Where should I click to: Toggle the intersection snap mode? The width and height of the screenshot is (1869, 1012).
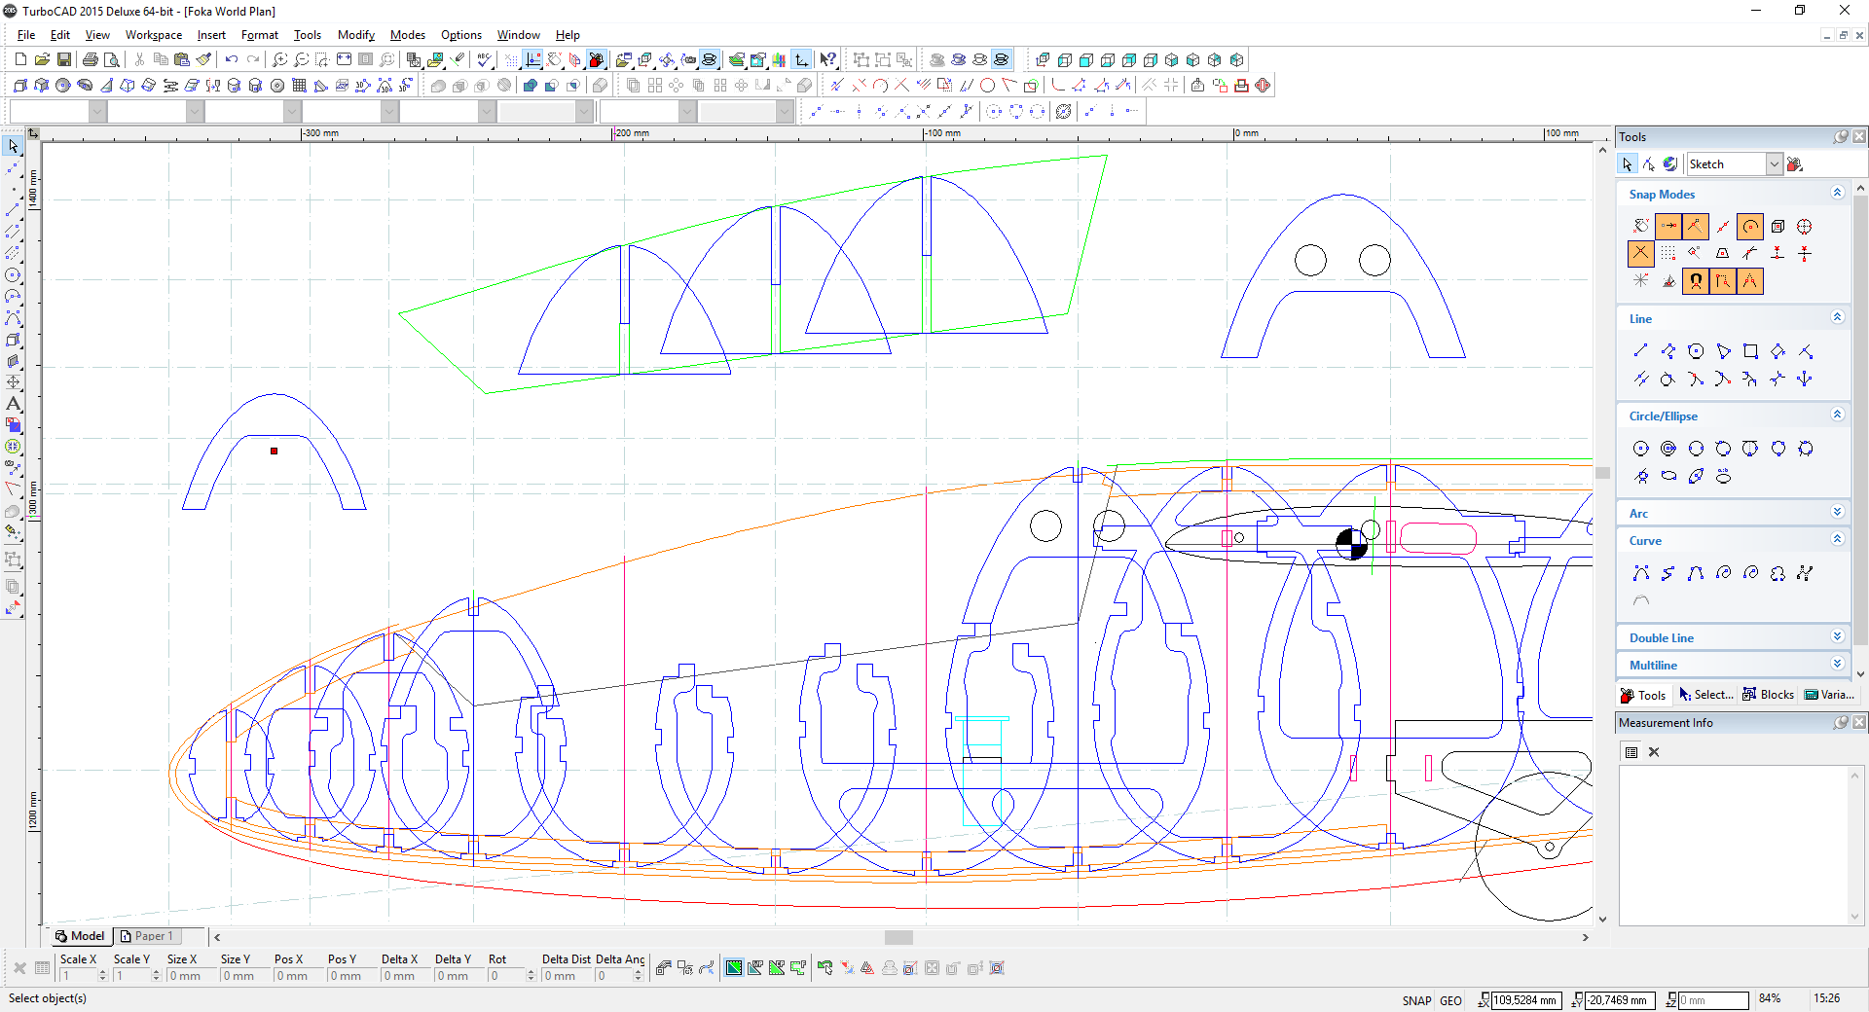[x=1641, y=254]
